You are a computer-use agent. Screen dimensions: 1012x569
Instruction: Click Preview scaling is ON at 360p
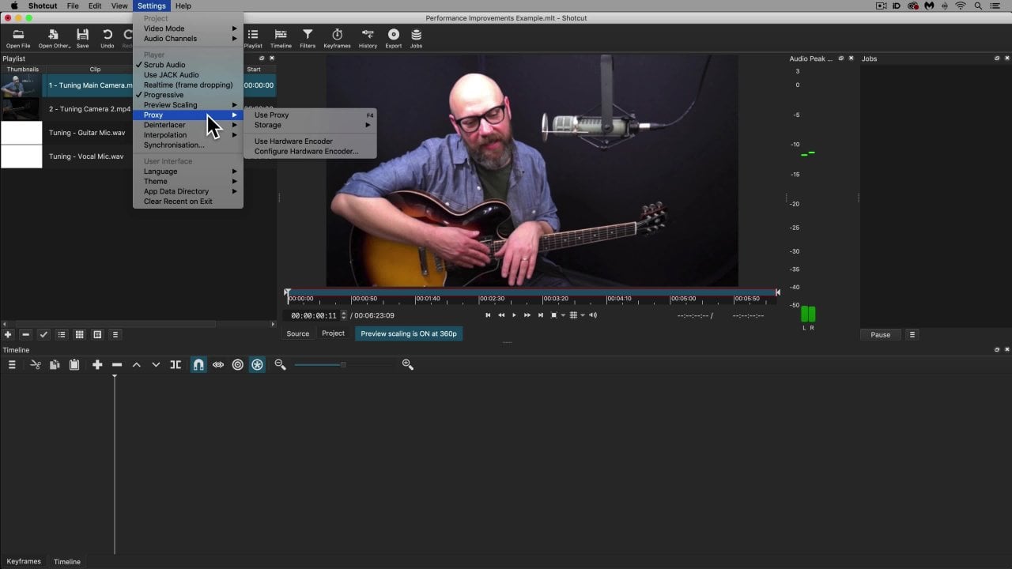tap(409, 333)
